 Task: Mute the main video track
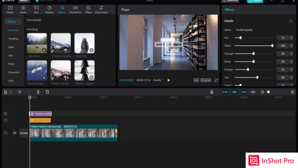pyautogui.click(x=14, y=133)
